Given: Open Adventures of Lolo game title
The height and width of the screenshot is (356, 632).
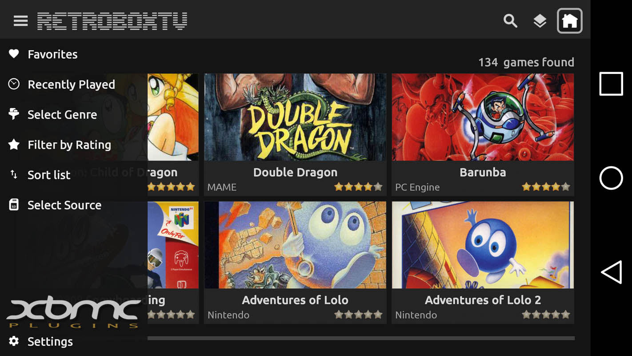Looking at the screenshot, I should coord(295,300).
